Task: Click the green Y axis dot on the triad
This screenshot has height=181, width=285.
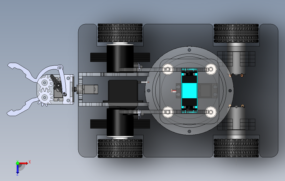Action: click(17, 163)
